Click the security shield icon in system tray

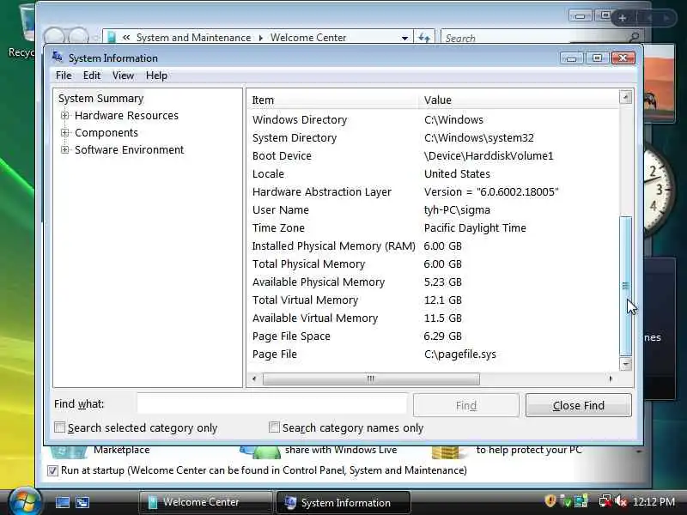click(x=550, y=500)
